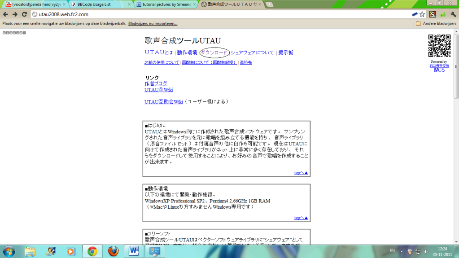Open the UTAUとは link
459x258 pixels.
[x=159, y=52]
